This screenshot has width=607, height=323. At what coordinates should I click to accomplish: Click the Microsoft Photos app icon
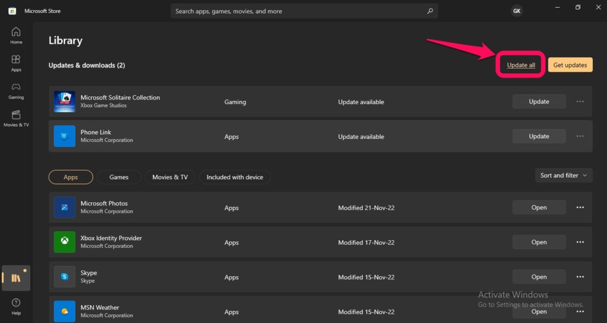pos(65,207)
